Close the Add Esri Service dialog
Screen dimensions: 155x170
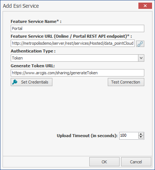click(145, 6)
